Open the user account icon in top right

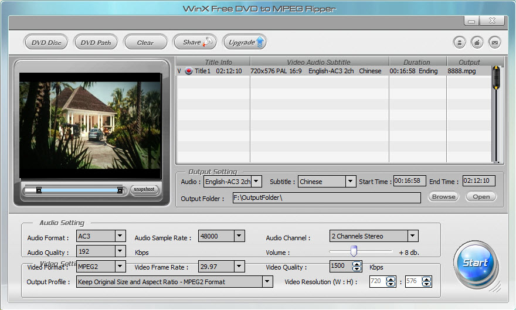tap(459, 42)
